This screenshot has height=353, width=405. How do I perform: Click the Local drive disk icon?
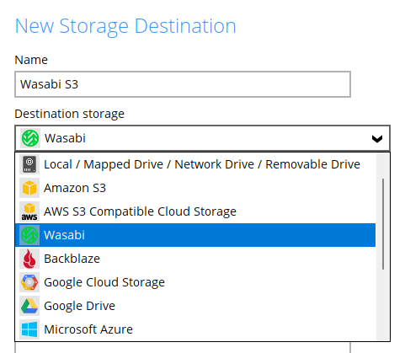click(29, 164)
